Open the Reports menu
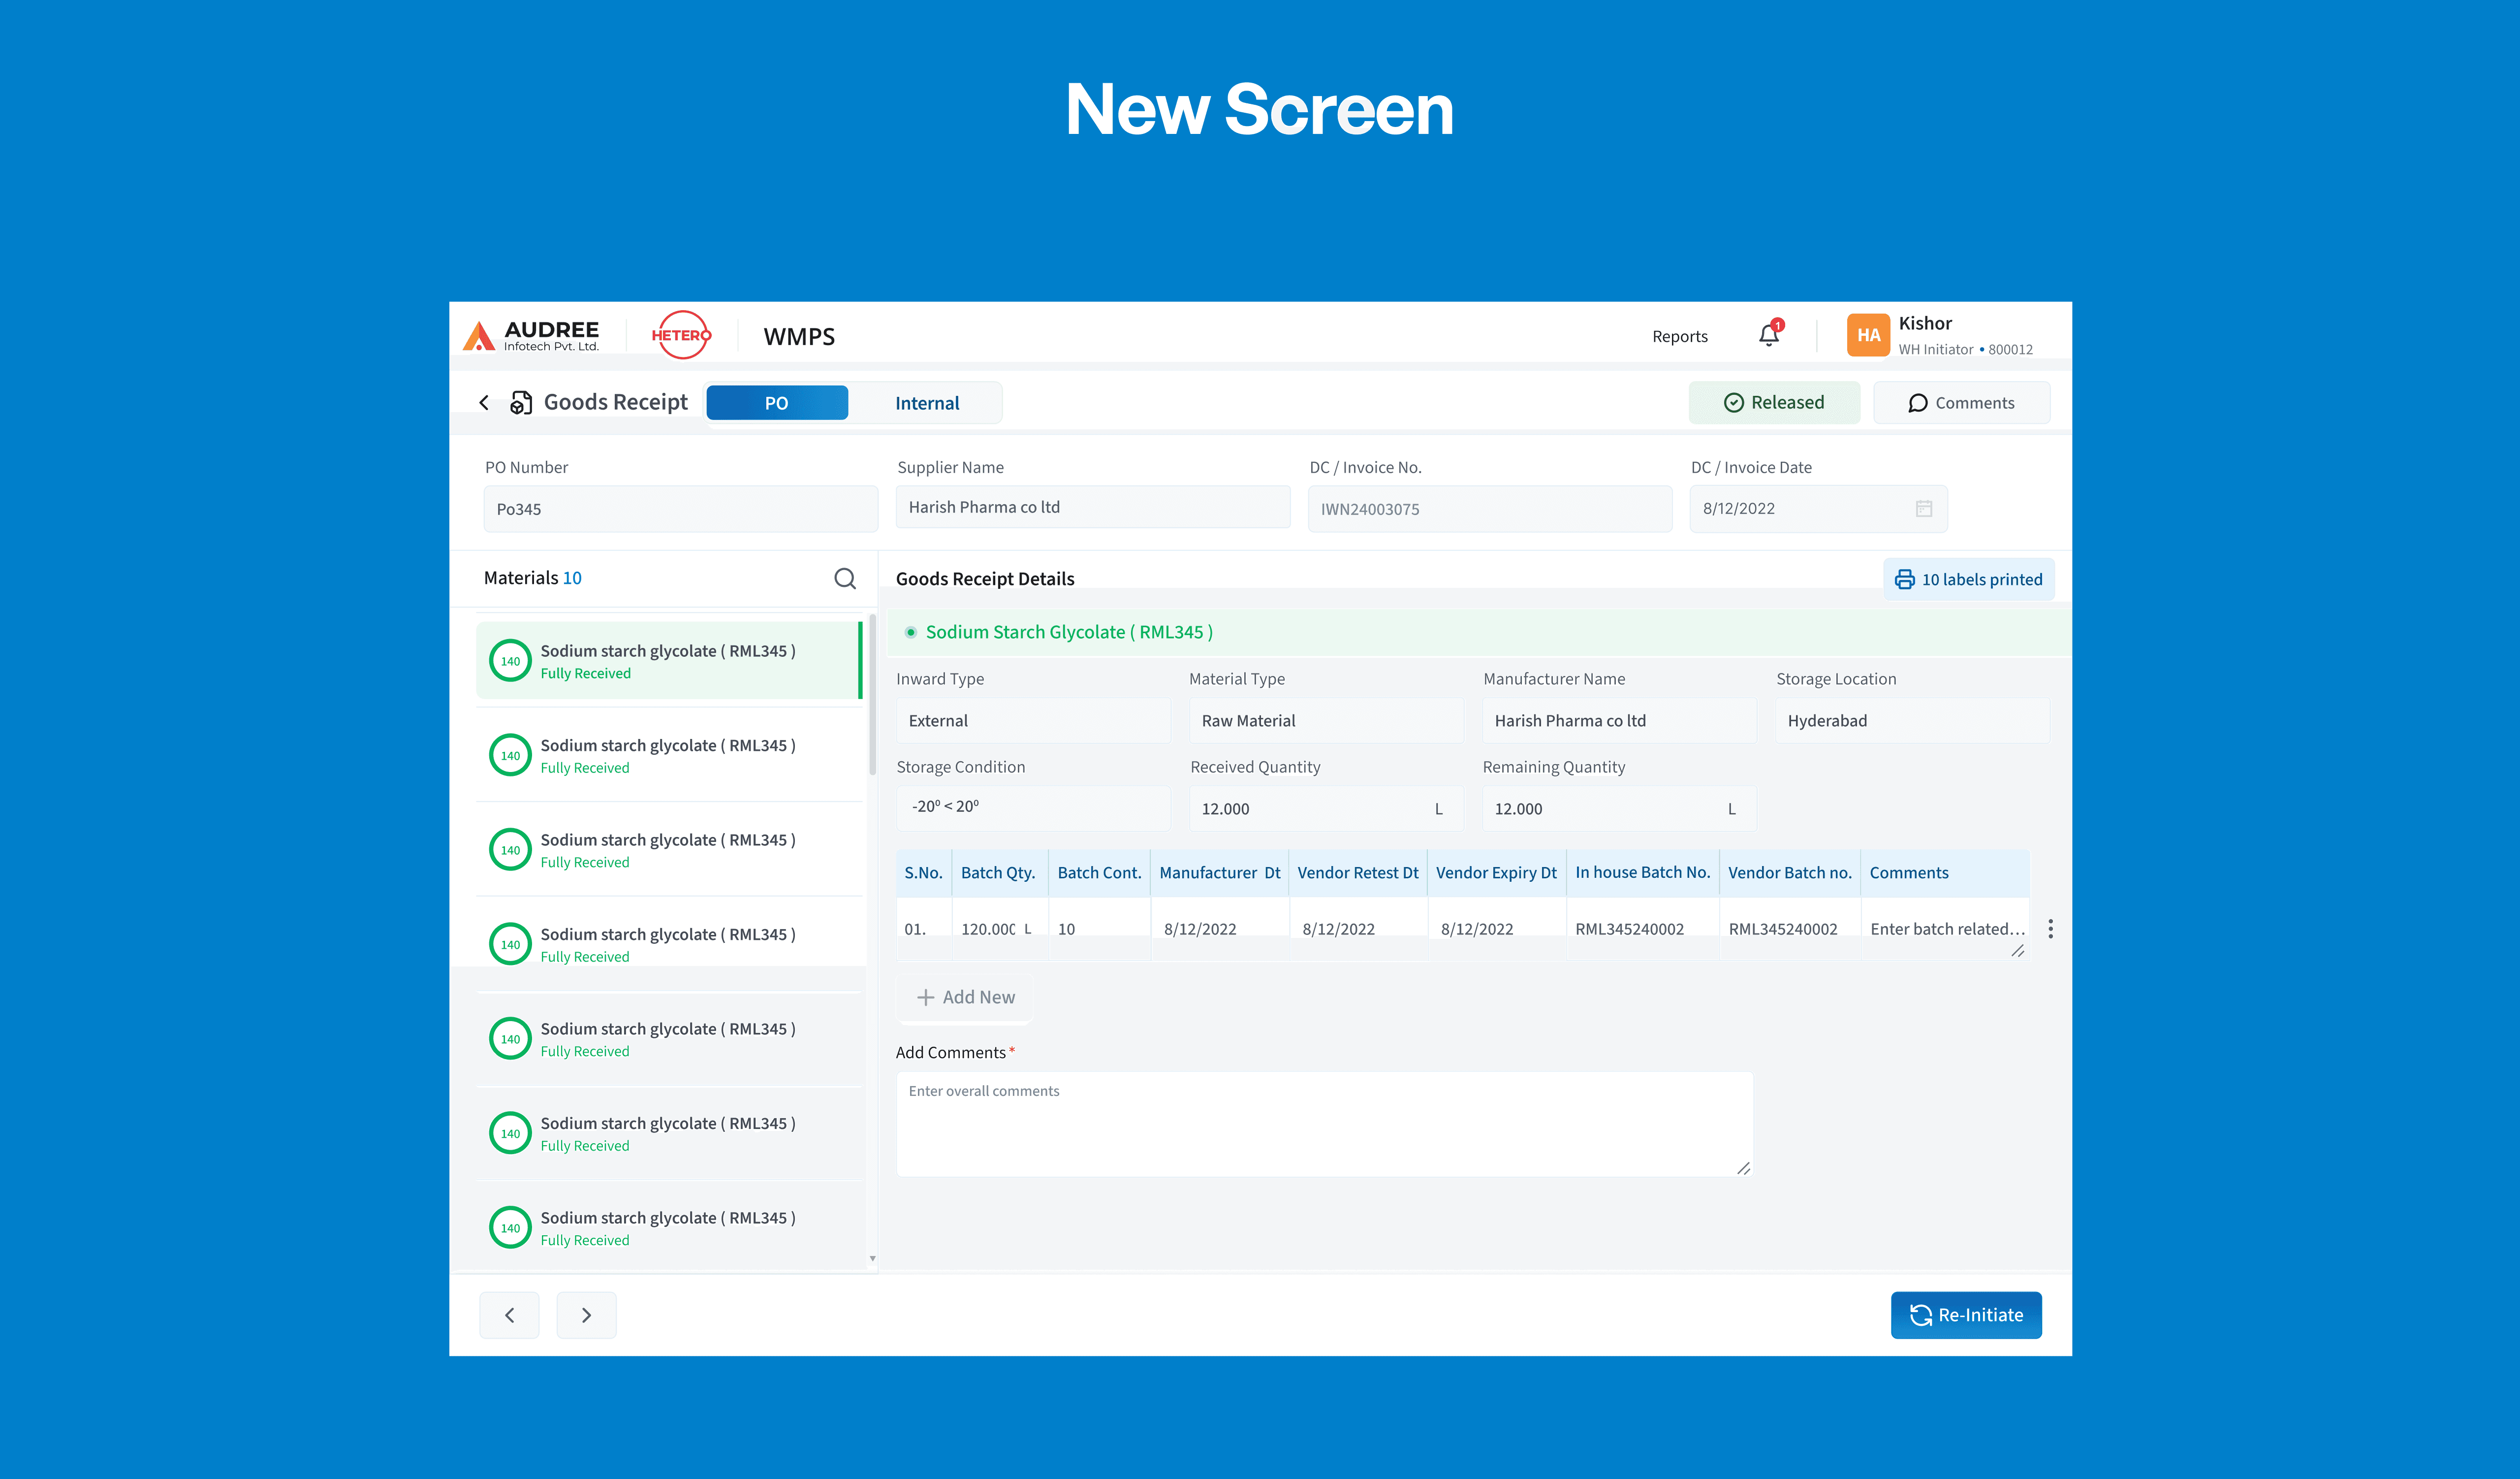This screenshot has width=2520, height=1479. pyautogui.click(x=1680, y=336)
